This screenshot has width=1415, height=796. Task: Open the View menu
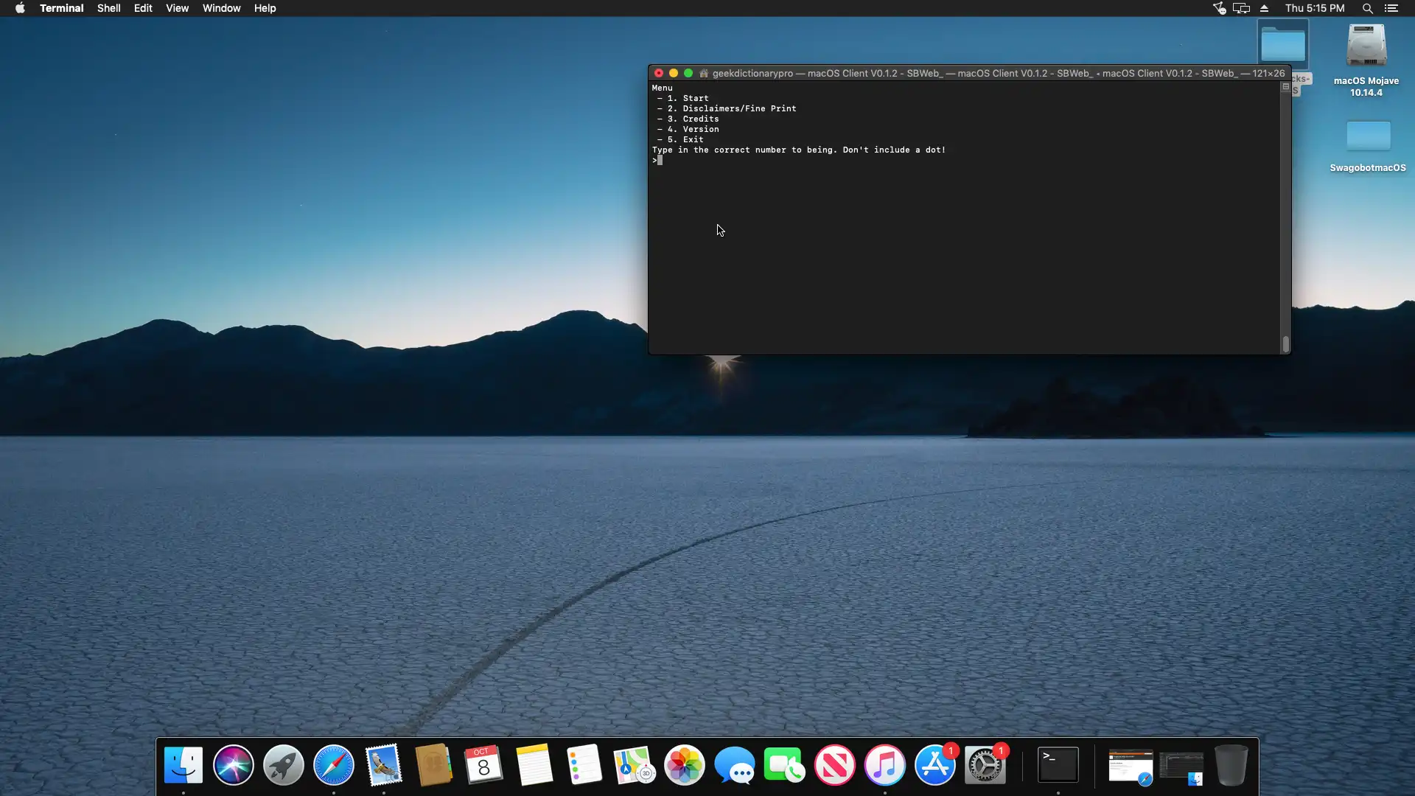click(x=177, y=8)
